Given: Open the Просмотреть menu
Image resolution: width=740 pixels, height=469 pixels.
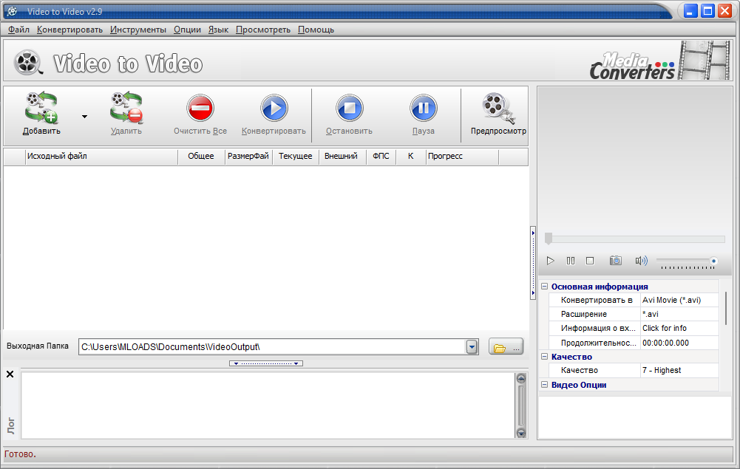Looking at the screenshot, I should [x=263, y=30].
